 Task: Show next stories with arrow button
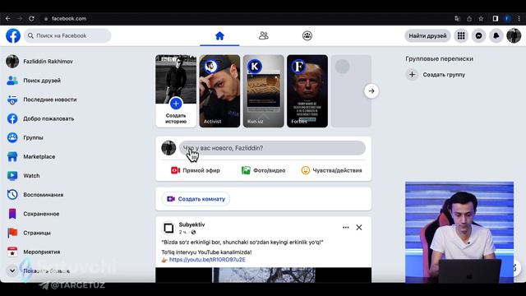pos(371,91)
